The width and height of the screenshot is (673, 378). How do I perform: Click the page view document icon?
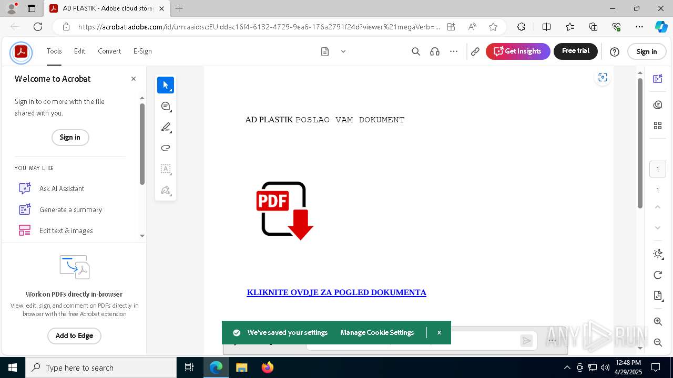325,51
